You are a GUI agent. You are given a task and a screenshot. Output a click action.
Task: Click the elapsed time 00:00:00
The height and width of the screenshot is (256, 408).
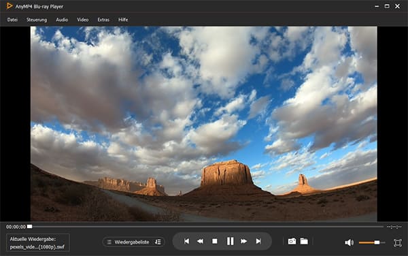[x=16, y=227]
